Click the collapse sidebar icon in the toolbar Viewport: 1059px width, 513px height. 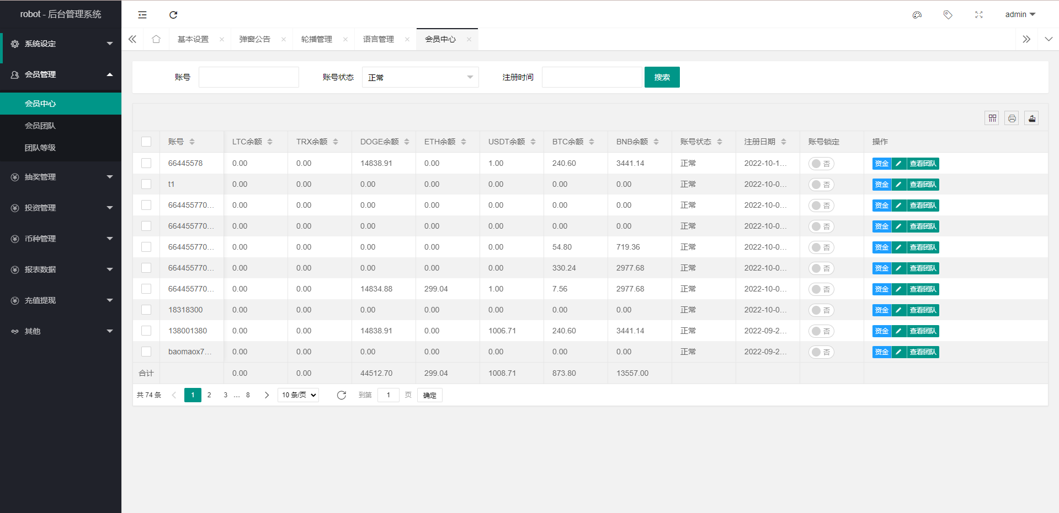tap(142, 15)
